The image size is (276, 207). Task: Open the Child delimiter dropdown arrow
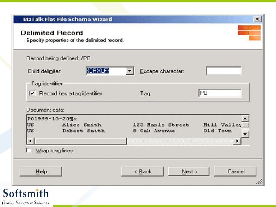130,71
